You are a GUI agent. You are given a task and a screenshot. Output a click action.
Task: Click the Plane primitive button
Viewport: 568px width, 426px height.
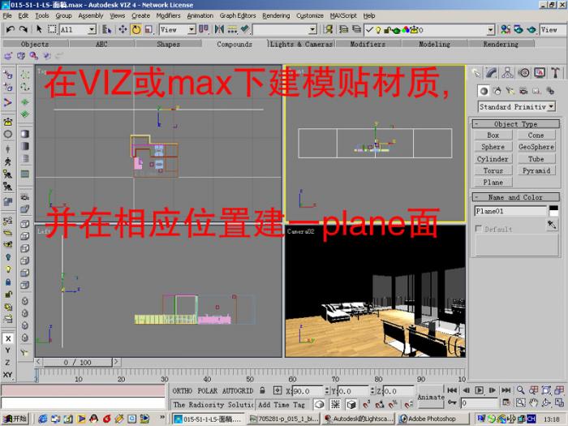493,183
